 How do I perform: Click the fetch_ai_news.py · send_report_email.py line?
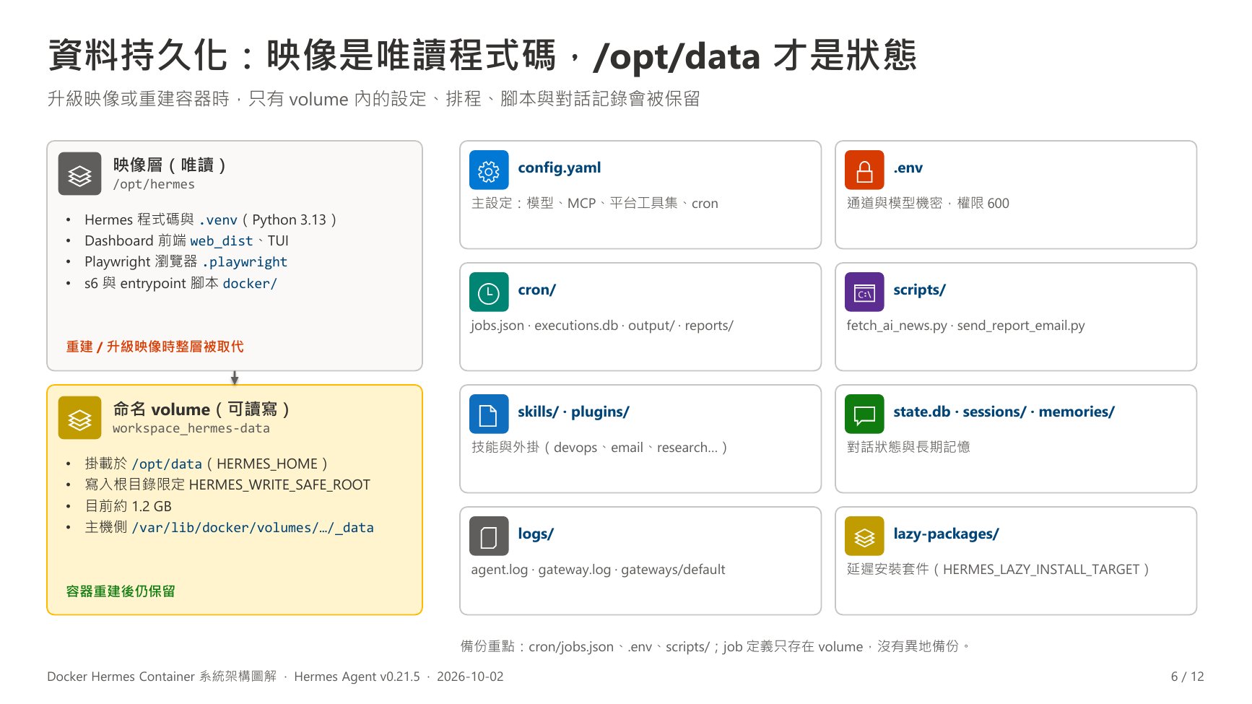(x=965, y=326)
